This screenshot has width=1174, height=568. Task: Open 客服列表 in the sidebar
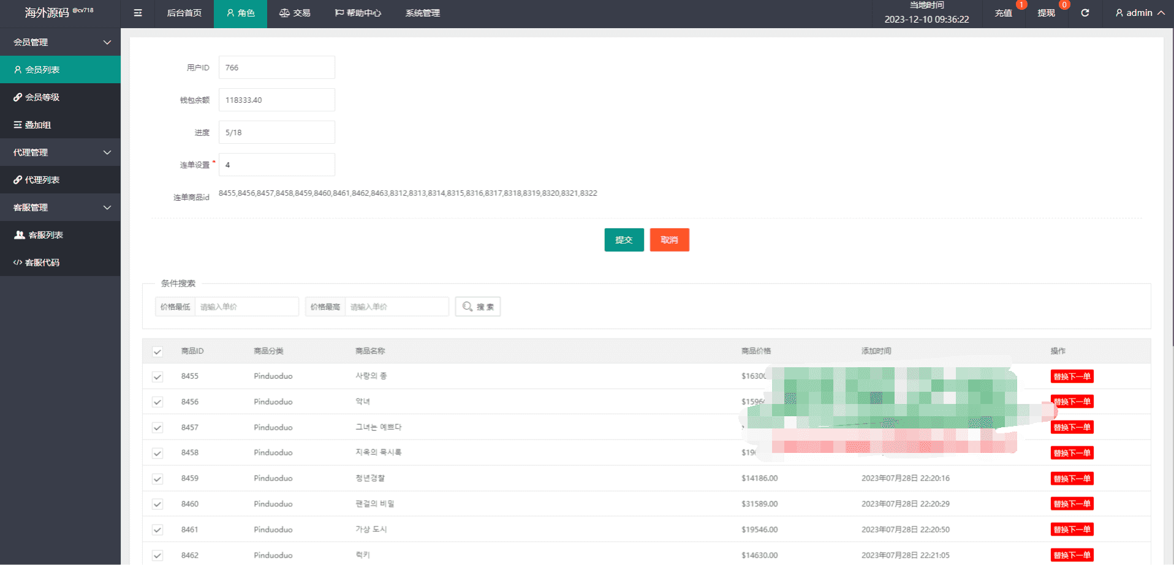coord(60,235)
